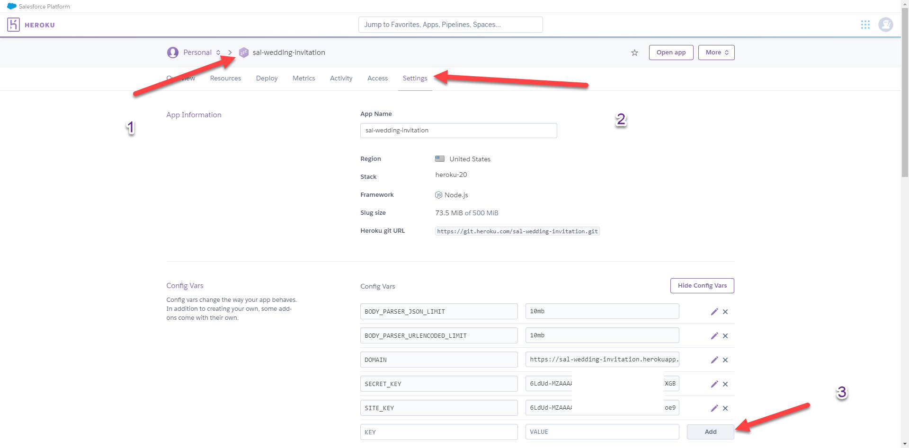
Task: Edit the BODY_PARSER_URLENCODED_LIMIT config var
Action: point(714,336)
